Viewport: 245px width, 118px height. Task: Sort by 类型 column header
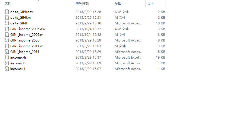118,4
